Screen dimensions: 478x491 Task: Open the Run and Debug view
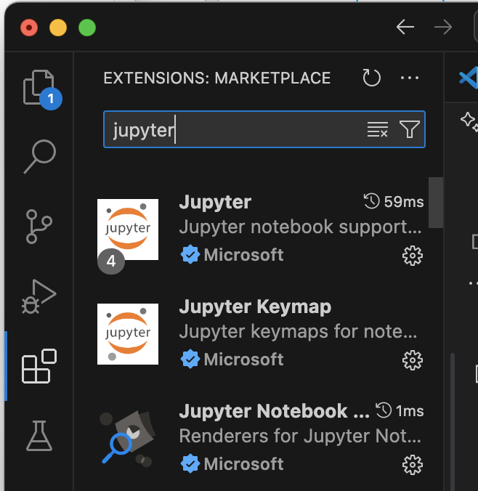point(39,296)
